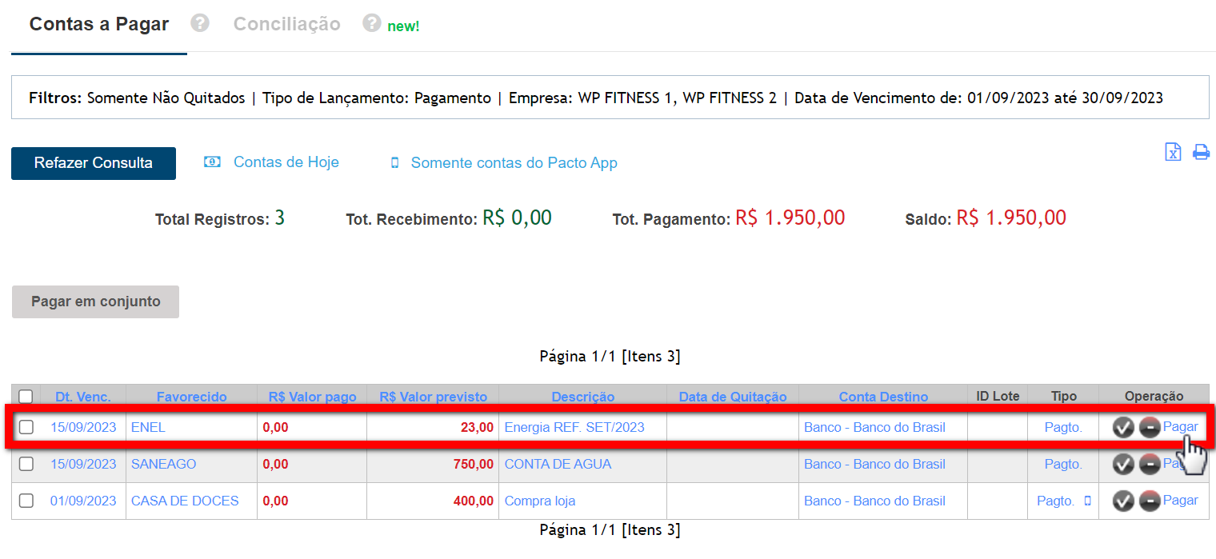This screenshot has width=1216, height=559.
Task: Switch to the Conciliação tab
Action: 286,24
